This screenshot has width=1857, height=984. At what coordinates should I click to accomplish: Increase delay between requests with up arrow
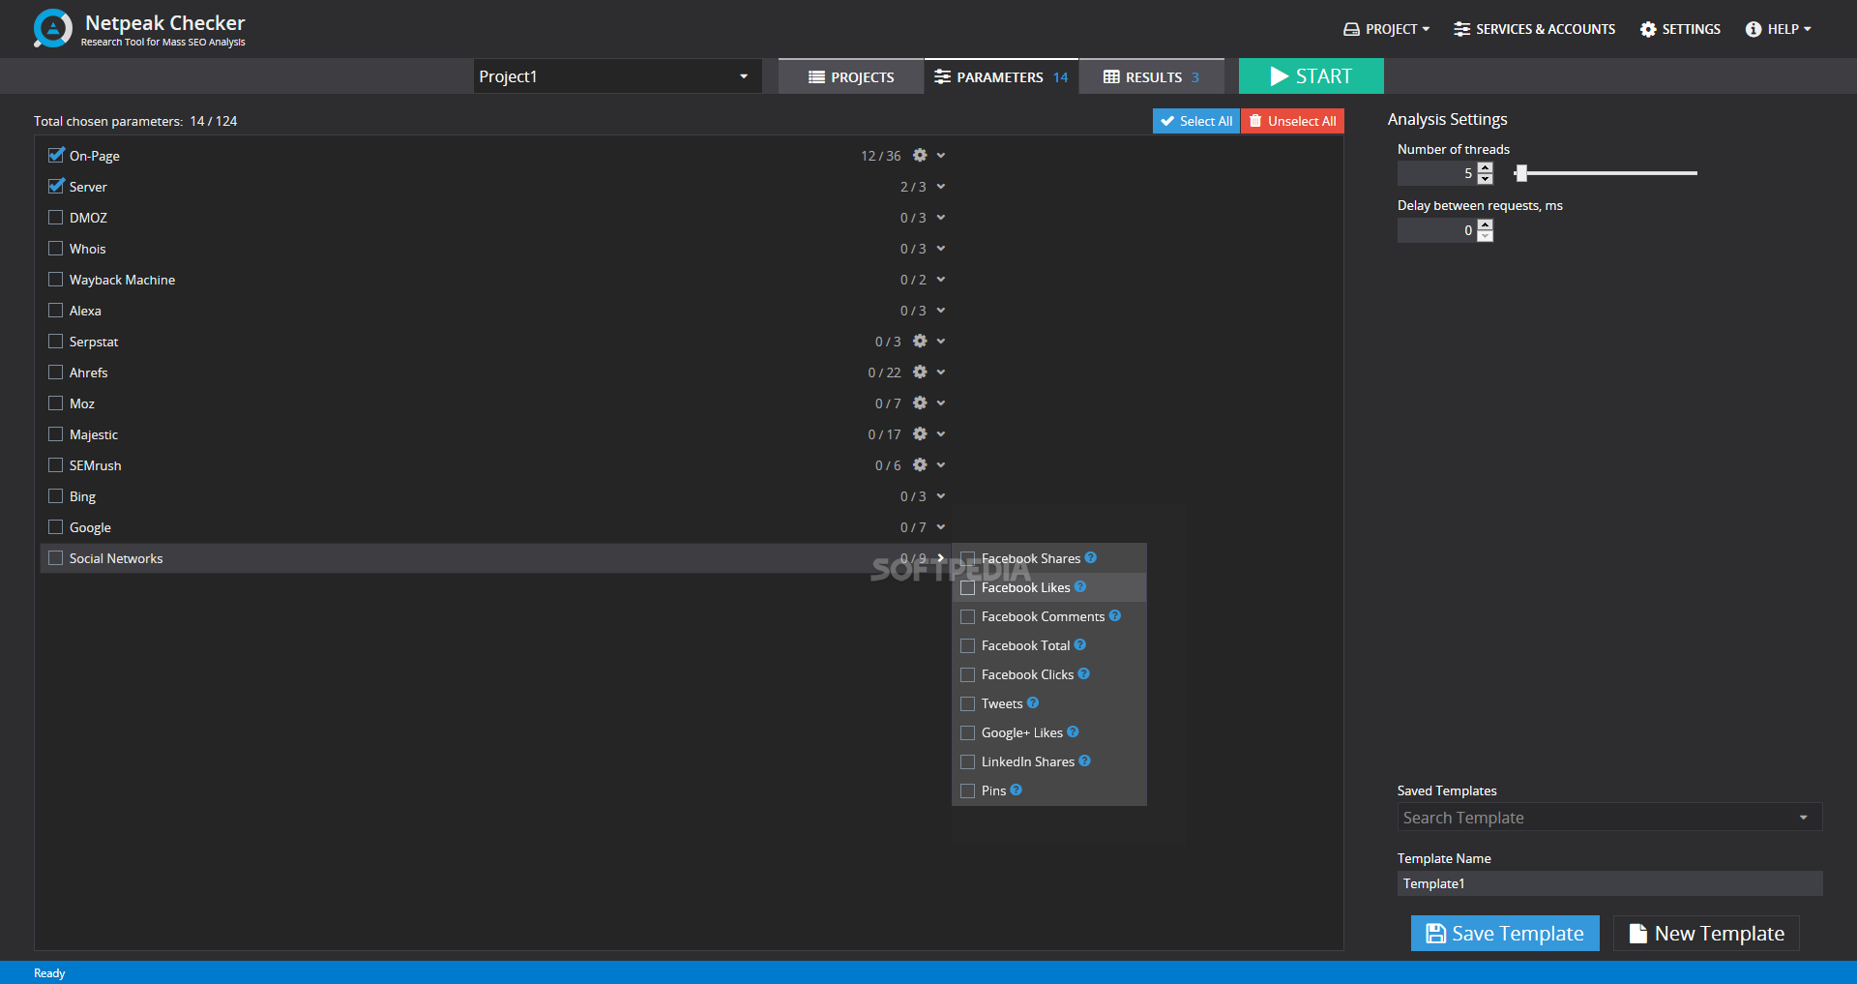pos(1486,224)
